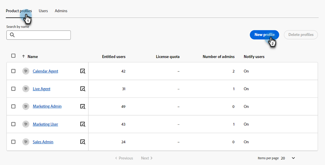Screen dimensions: 325x165
Task: Open details icon for Marketing Admin
Action: [x=83, y=107]
